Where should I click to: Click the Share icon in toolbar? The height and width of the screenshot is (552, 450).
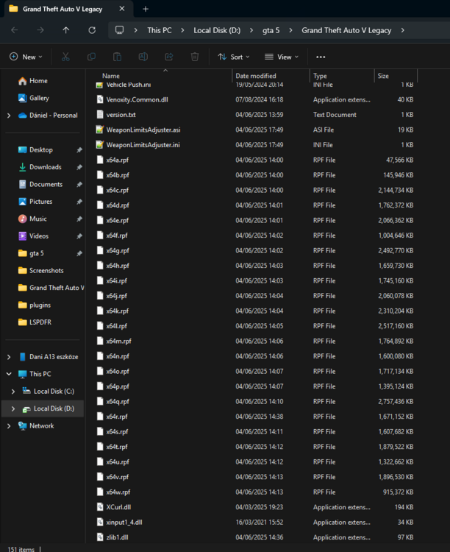tap(169, 57)
